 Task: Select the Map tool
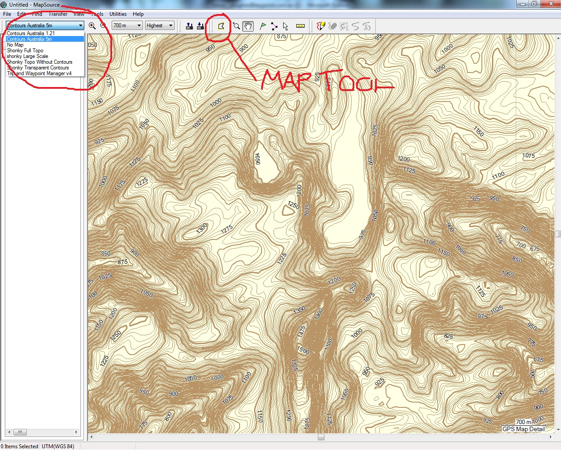(x=221, y=26)
